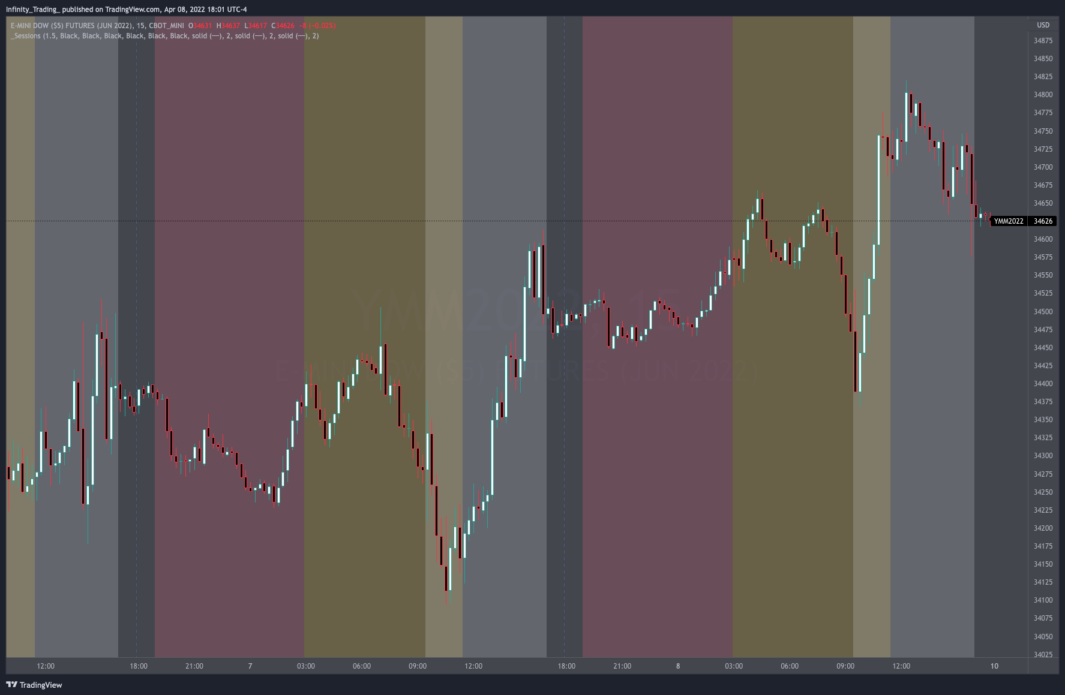Image resolution: width=1065 pixels, height=695 pixels.
Task: Click the 34500 price axis label
Action: 1043,312
